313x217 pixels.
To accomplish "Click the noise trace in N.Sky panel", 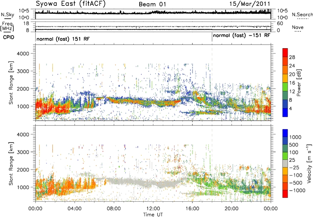I will click(153, 13).
